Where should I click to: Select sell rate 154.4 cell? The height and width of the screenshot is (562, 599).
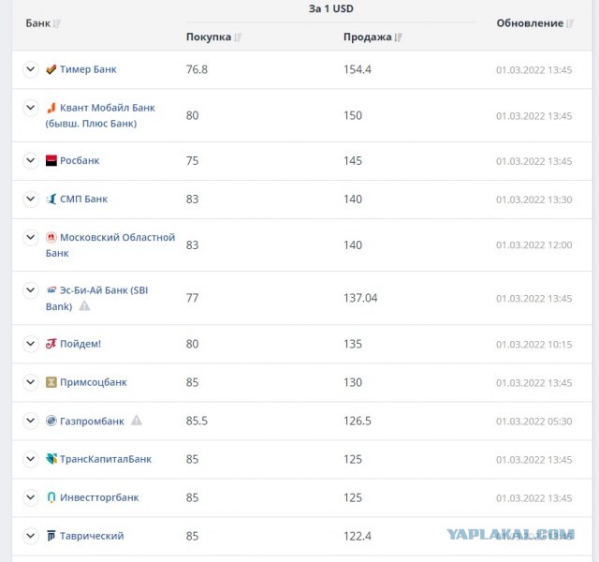tap(358, 69)
